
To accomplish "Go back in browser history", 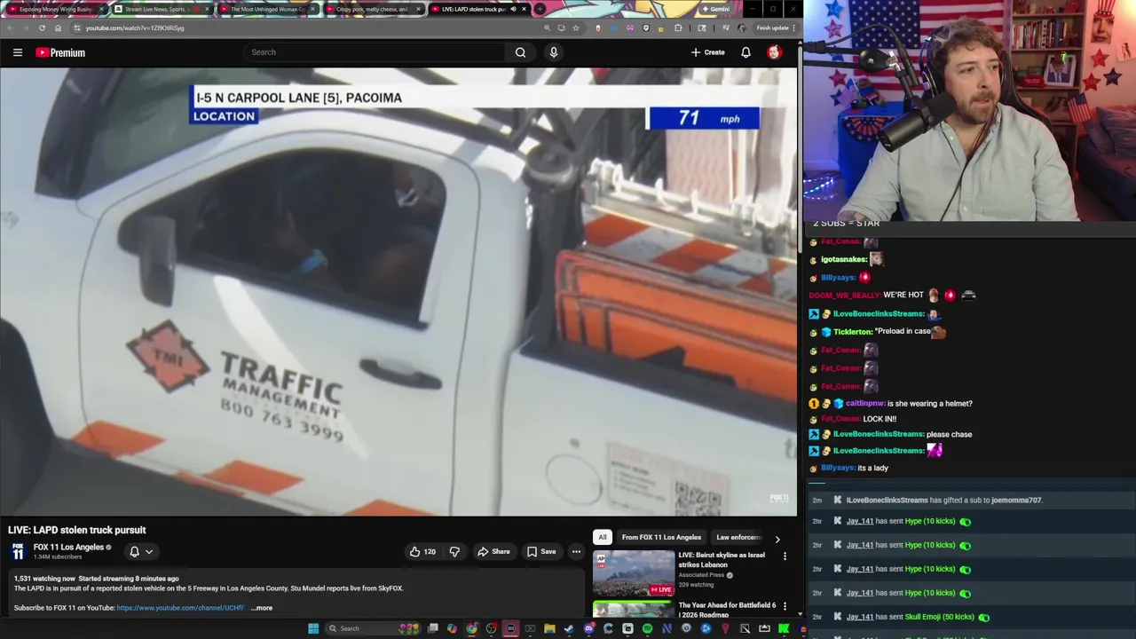I will [x=10, y=28].
